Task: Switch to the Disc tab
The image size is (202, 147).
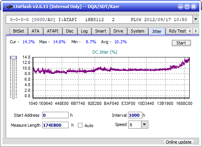Action: 70,31
